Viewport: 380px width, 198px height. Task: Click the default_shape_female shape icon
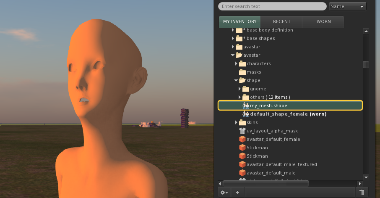246,114
